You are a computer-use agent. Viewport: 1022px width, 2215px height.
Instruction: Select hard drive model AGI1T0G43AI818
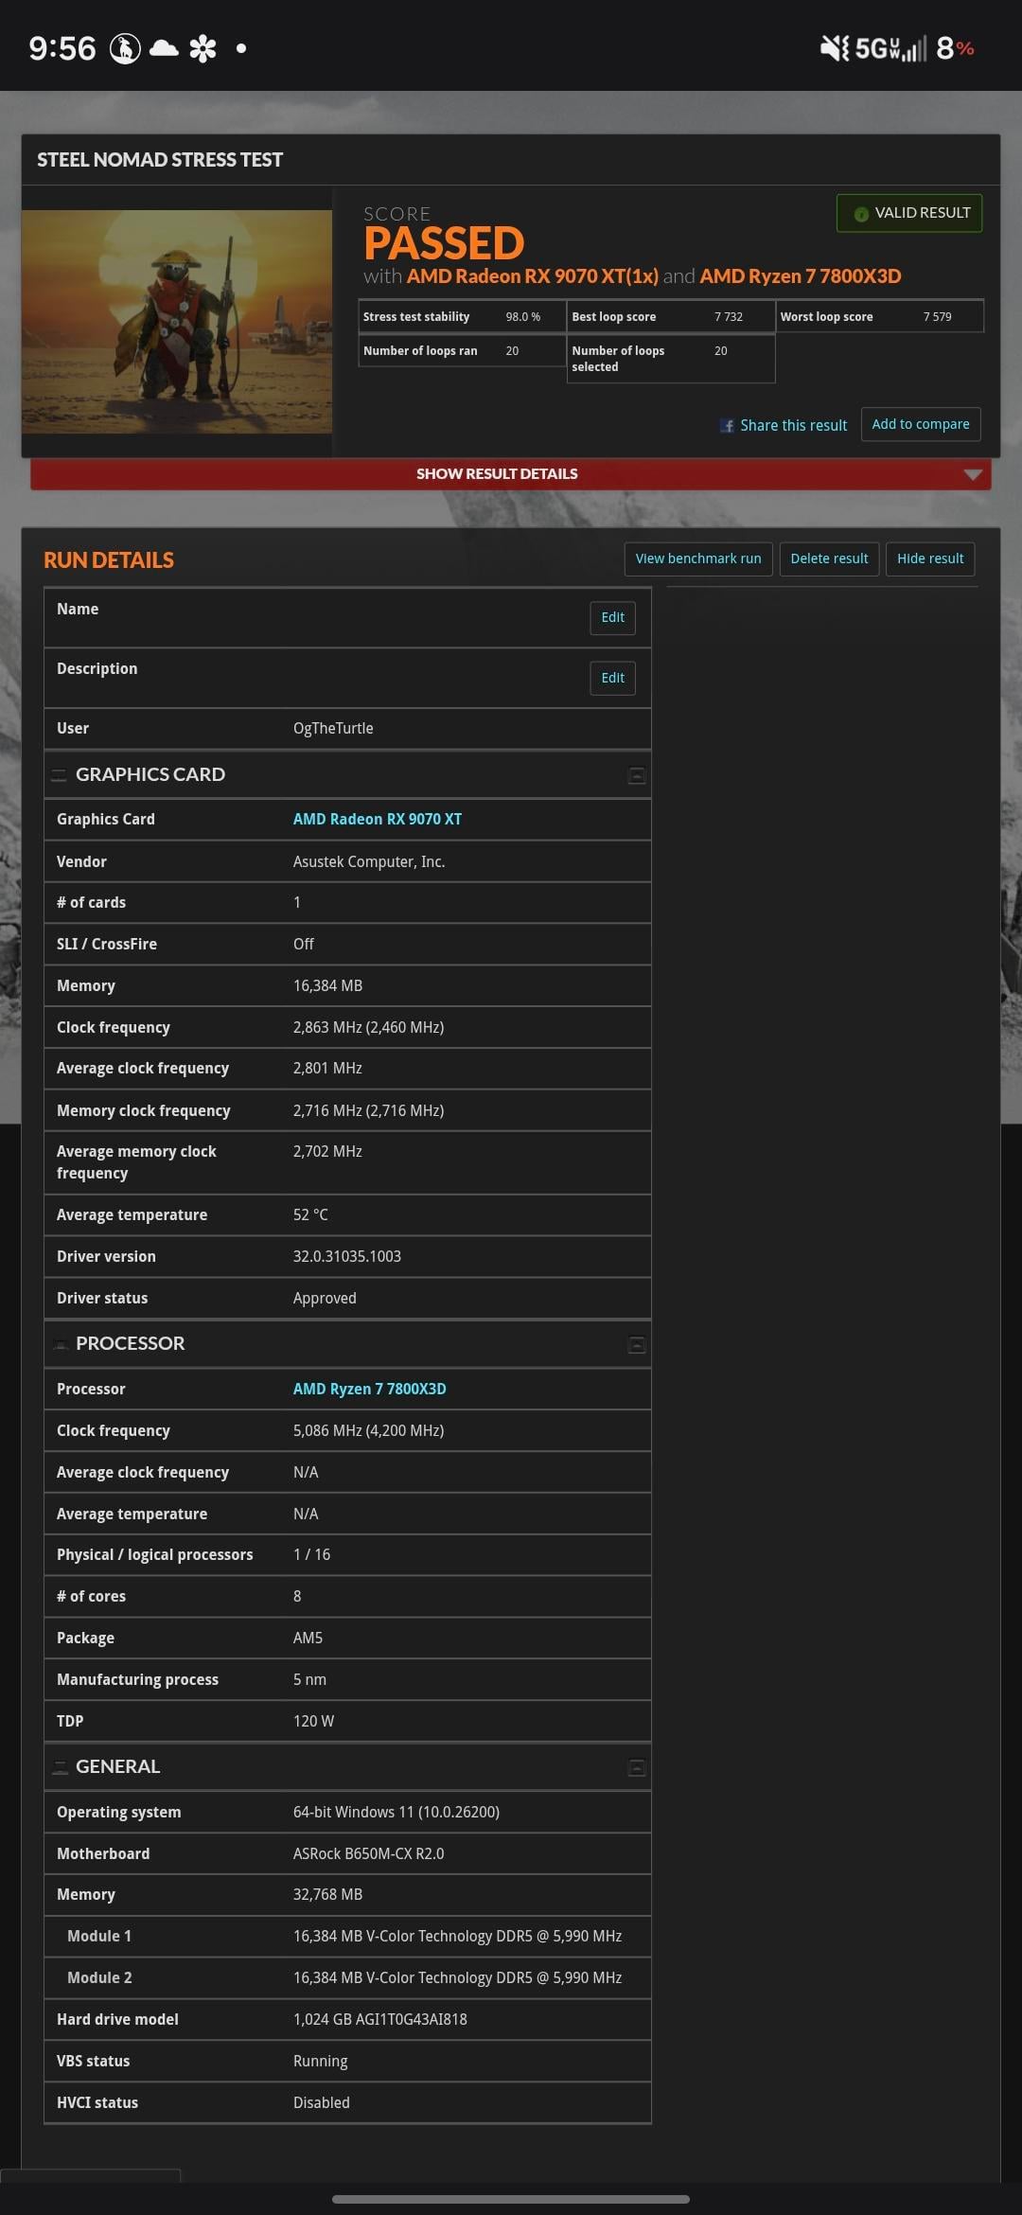[380, 2019]
